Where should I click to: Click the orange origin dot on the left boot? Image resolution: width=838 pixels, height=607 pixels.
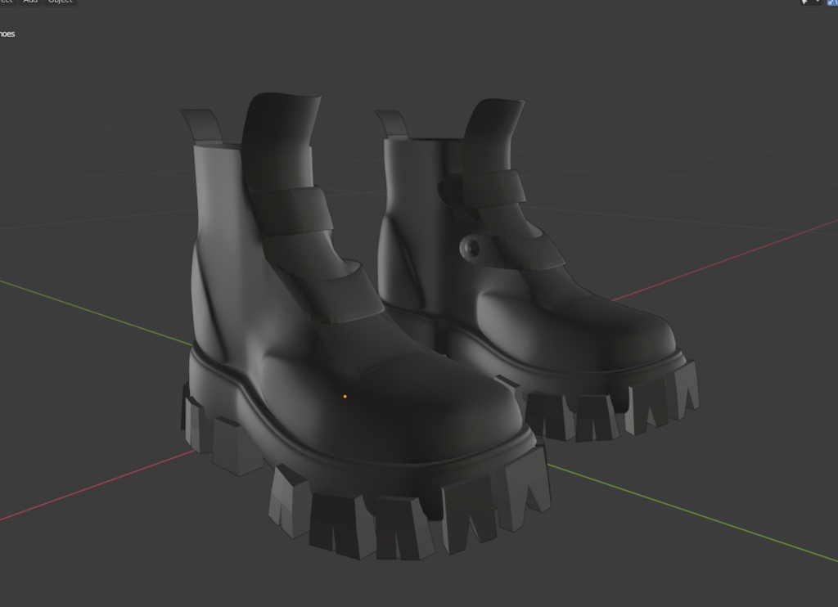pyautogui.click(x=345, y=396)
